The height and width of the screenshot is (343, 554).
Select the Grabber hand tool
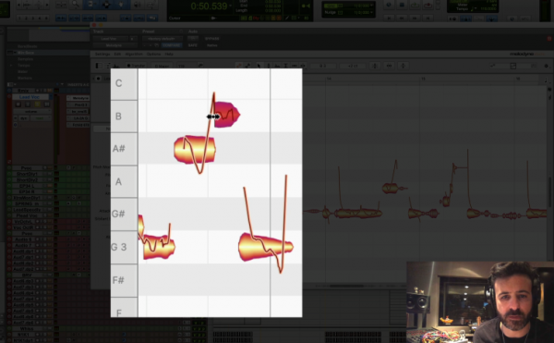121,5
